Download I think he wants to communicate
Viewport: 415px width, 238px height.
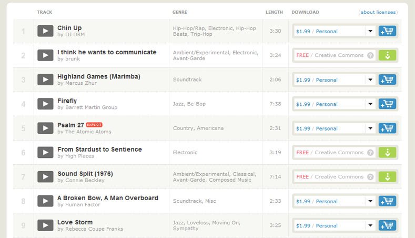387,55
